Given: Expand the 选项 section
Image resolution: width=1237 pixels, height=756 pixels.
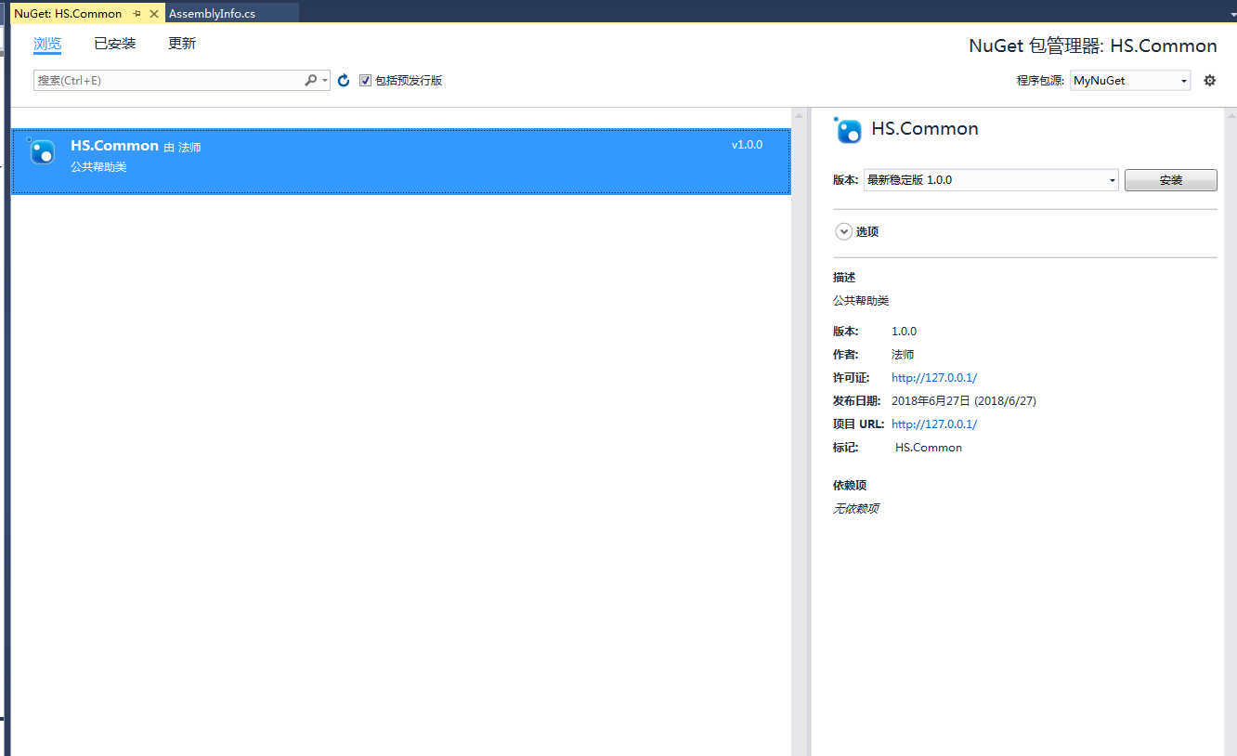Looking at the screenshot, I should (843, 232).
